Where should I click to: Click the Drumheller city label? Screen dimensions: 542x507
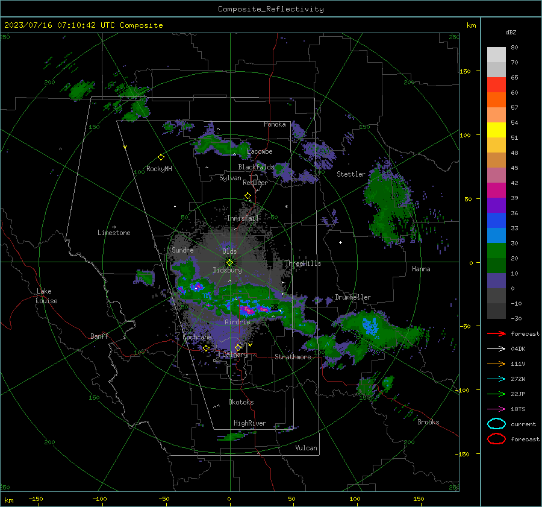pyautogui.click(x=353, y=297)
